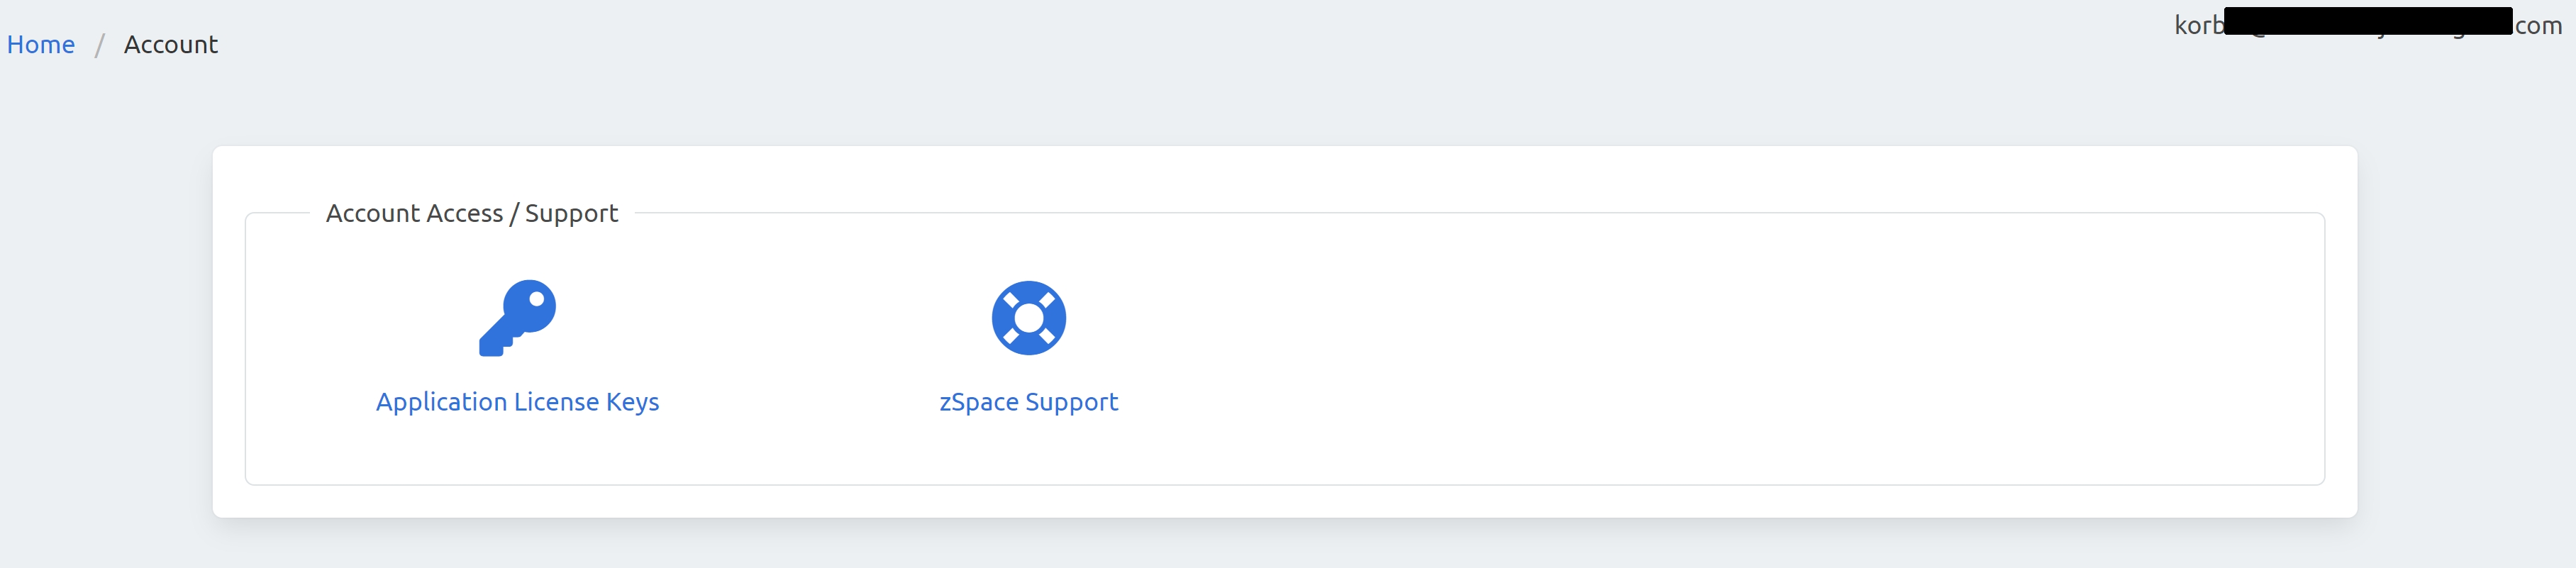
Task: Click the breadcrumb separator slash
Action: [99, 44]
